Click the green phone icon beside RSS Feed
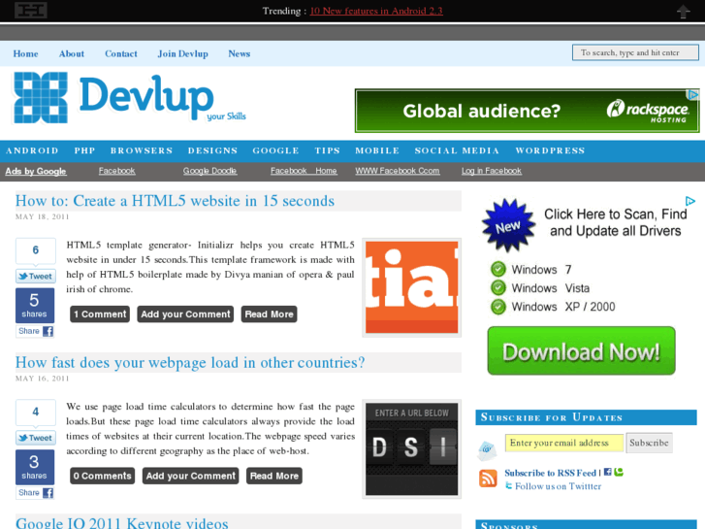The height and width of the screenshot is (529, 705). pyautogui.click(x=619, y=472)
